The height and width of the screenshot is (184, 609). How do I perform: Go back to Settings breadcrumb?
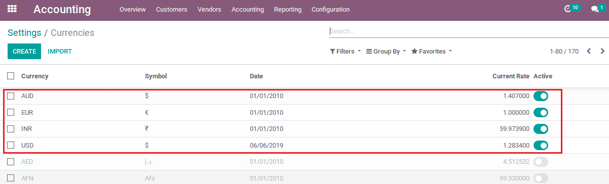pyautogui.click(x=24, y=33)
